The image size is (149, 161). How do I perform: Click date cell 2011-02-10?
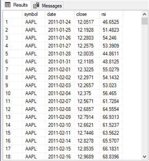pos(60,125)
